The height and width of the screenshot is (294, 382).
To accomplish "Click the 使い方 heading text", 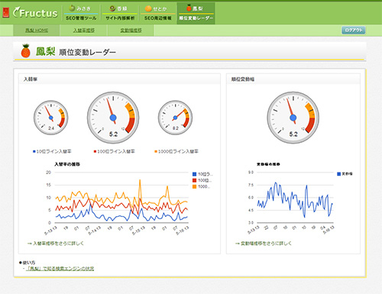I will pyautogui.click(x=29, y=263).
